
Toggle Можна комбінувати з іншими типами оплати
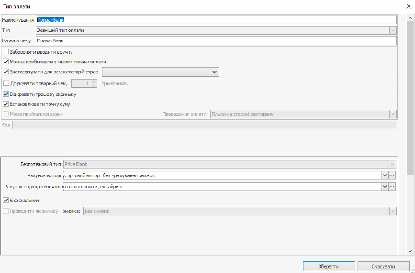(5, 62)
